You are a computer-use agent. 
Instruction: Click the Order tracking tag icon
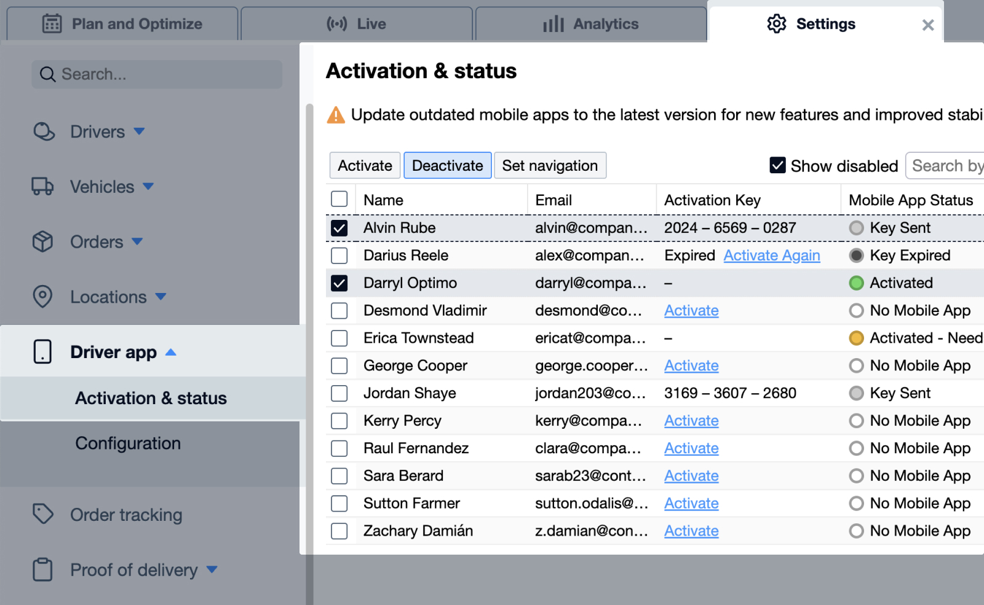(x=43, y=514)
